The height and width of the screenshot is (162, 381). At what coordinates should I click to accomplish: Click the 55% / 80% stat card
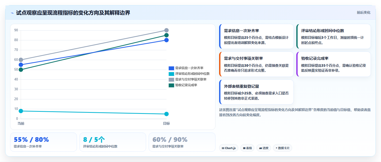[44, 142]
